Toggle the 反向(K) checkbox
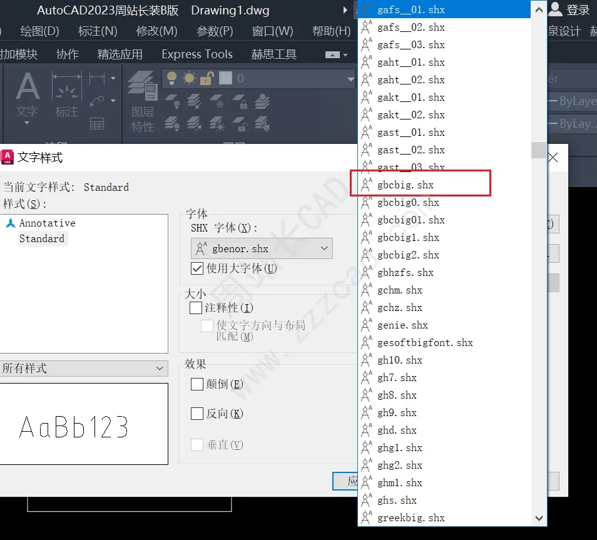The image size is (597, 540). coord(198,414)
